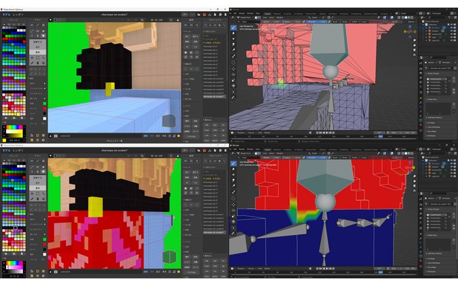Open Edit menu in top Blender window
Image resolution: width=458 pixels, height=286 pixels.
click(x=235, y=13)
